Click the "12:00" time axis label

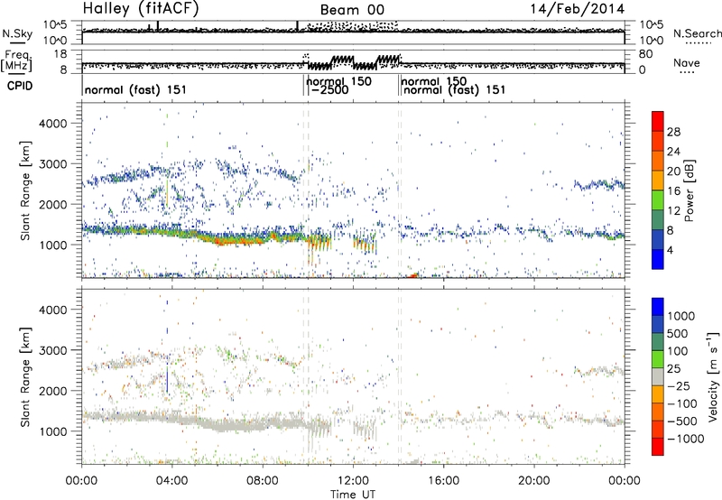[353, 481]
